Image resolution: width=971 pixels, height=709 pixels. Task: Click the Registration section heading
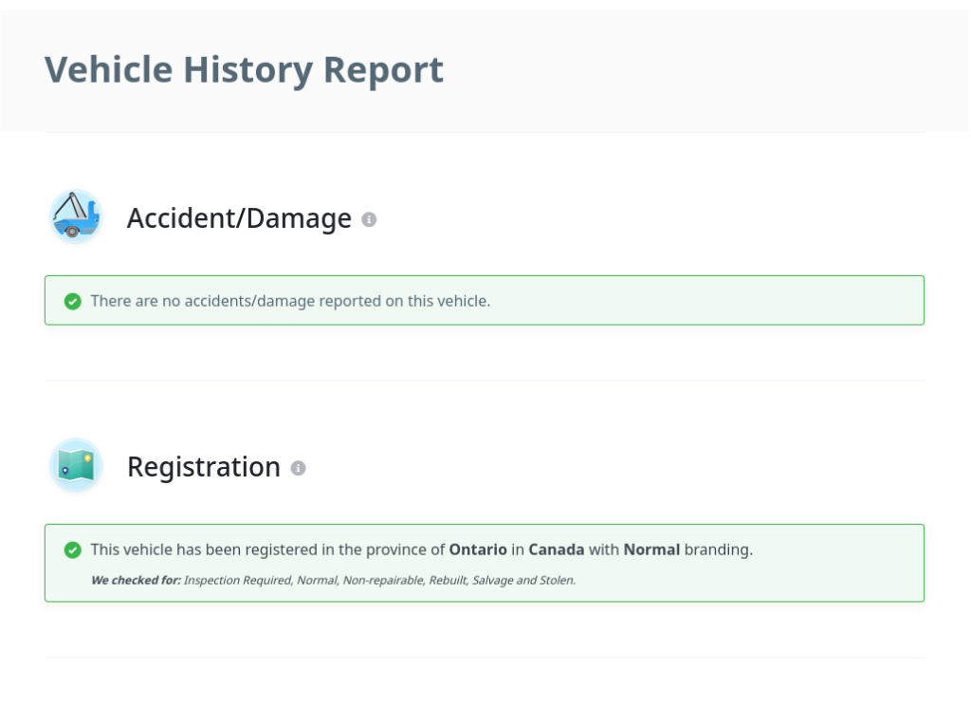[204, 467]
